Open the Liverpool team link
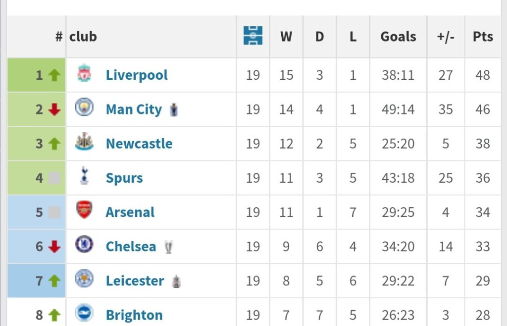Screen dimensions: 507x326 click(x=137, y=75)
